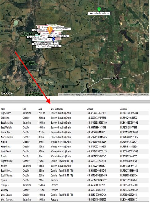Click the green map pin above Wannabe Broadacre
The height and width of the screenshot is (203, 150).
pyautogui.click(x=99, y=9)
